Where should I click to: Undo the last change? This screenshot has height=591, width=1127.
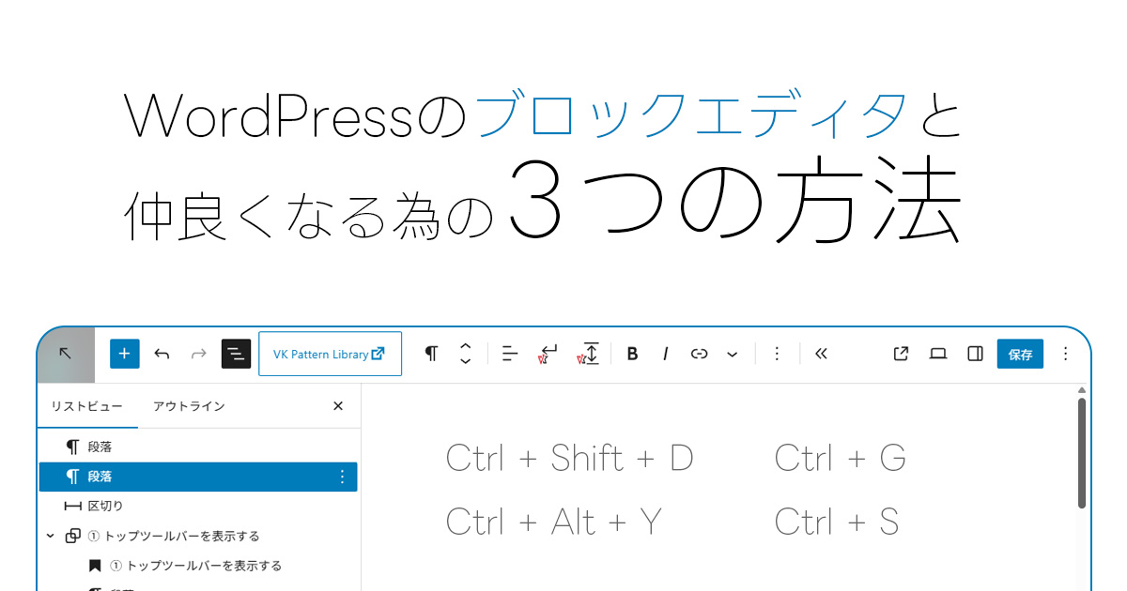161,354
